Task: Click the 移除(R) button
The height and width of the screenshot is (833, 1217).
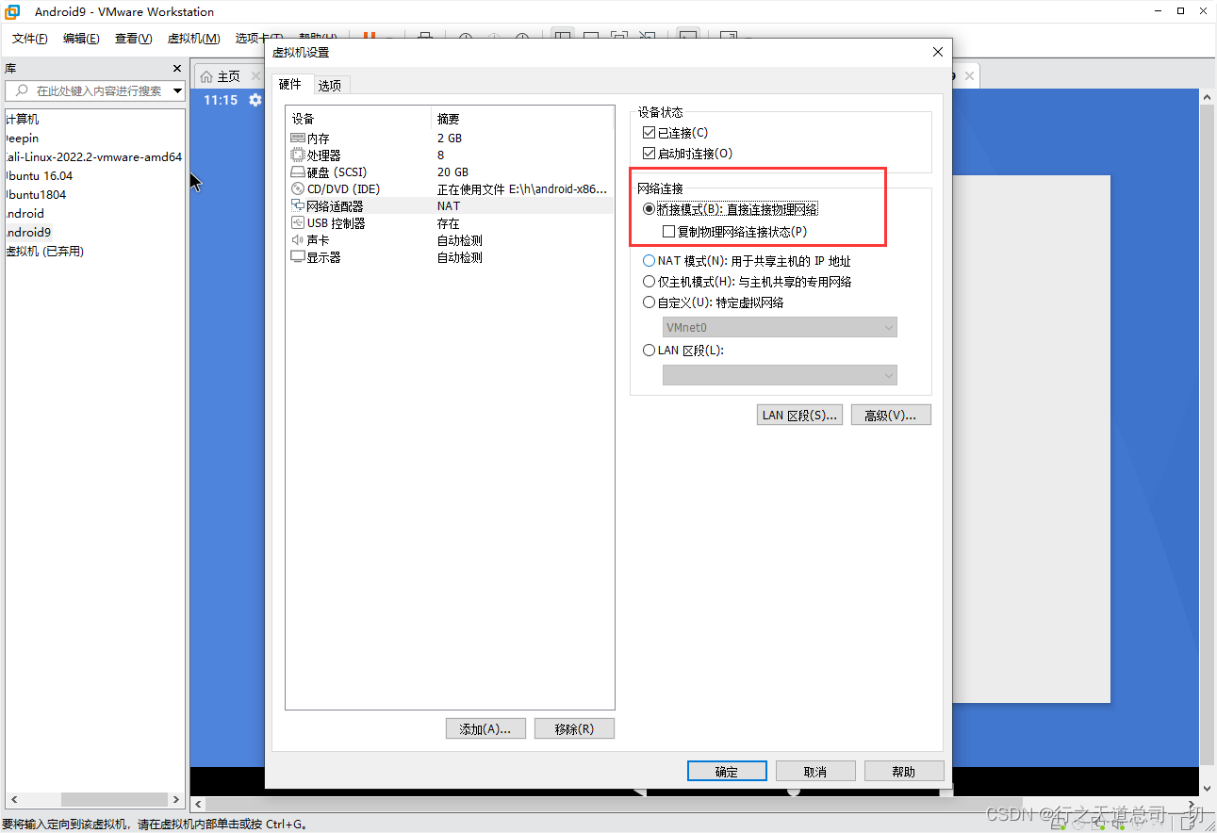Action: click(x=574, y=729)
